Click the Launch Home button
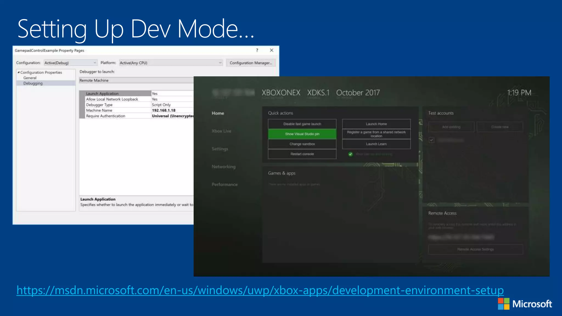This screenshot has width=562, height=316. point(376,124)
